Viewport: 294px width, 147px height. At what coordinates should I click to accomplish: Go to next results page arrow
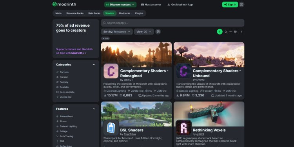(x=241, y=32)
